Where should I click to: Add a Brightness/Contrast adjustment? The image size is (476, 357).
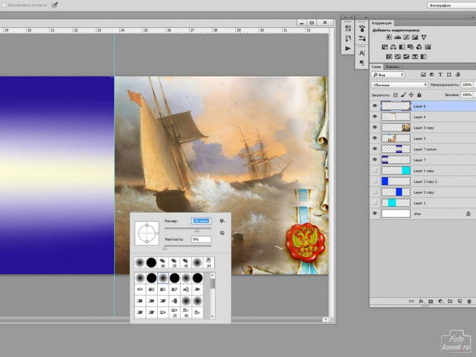point(388,37)
